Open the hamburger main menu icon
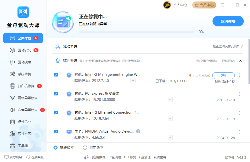 pyautogui.click(x=222, y=5)
